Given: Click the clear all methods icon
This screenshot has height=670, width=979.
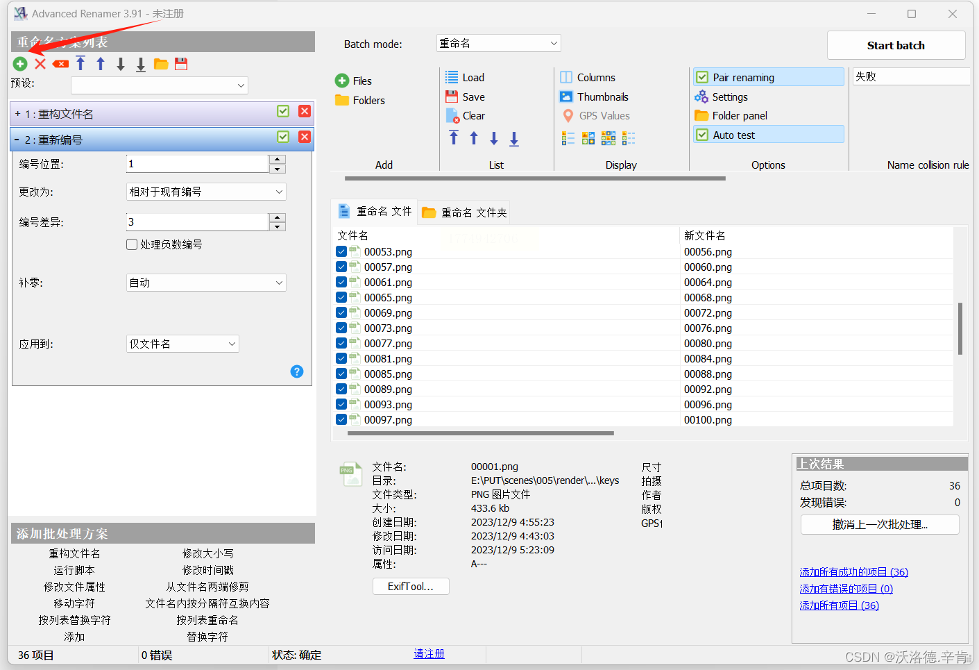Looking at the screenshot, I should [x=60, y=64].
